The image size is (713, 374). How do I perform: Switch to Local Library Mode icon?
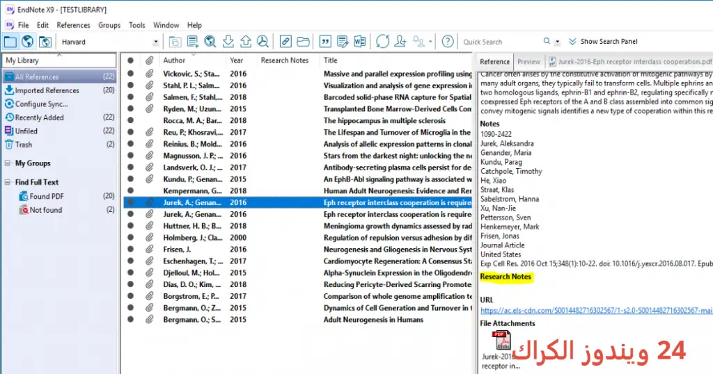(x=10, y=42)
